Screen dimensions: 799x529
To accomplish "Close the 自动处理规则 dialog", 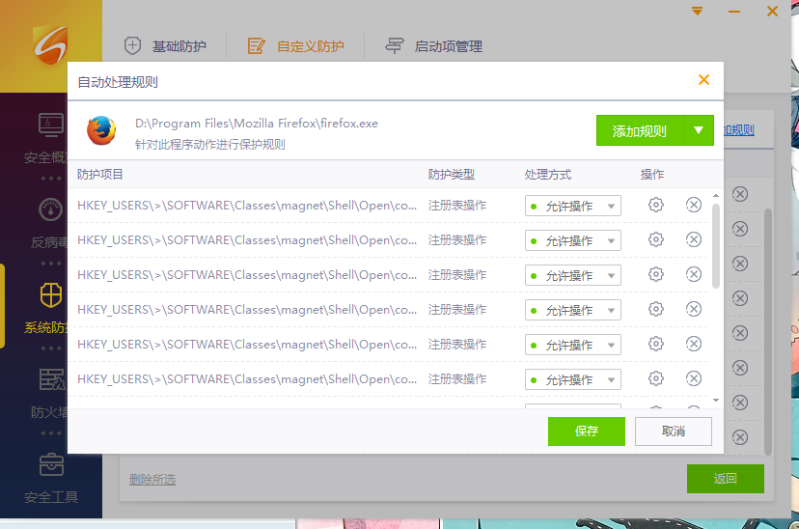I will tap(703, 79).
